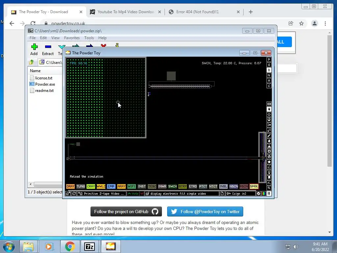Open the element Search magnifier icon
337x253 pixels.
pyautogui.click(x=269, y=188)
